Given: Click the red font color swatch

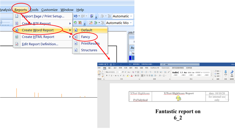Looking at the screenshot, I should point(132,76).
